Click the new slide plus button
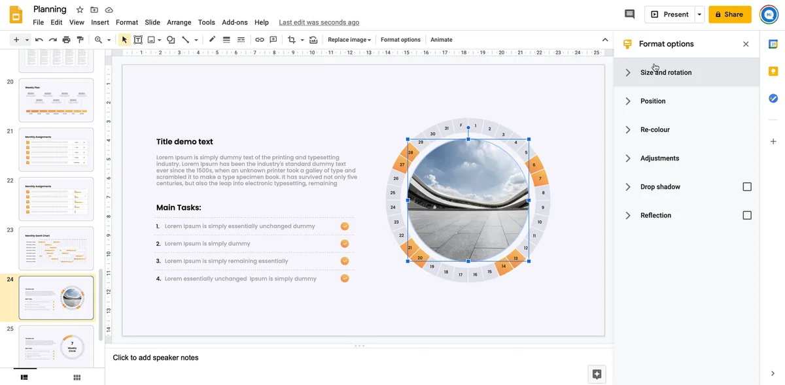The width and height of the screenshot is (785, 385). [16, 40]
